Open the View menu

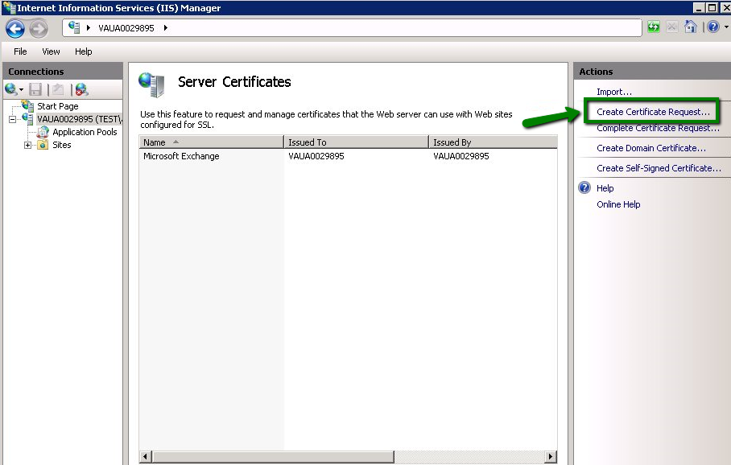tap(51, 51)
